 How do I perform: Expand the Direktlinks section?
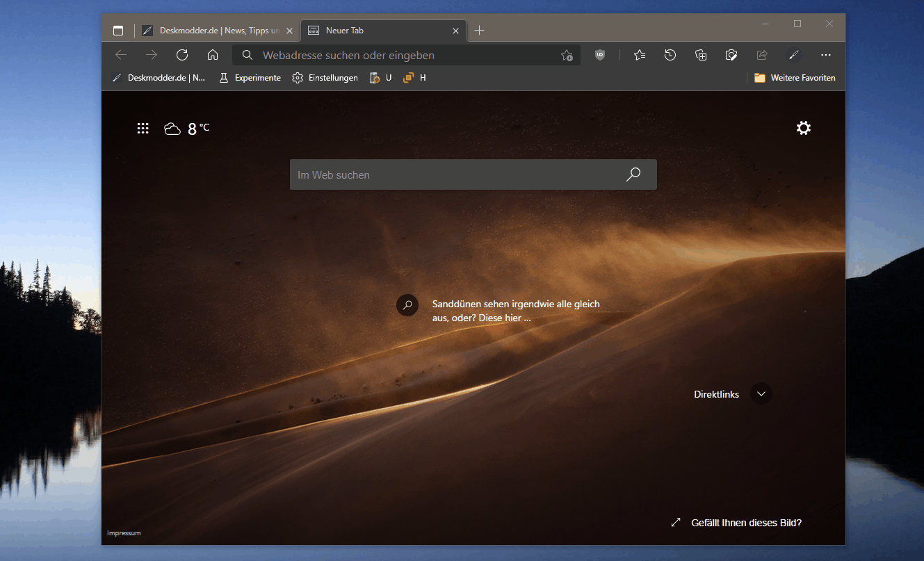[761, 394]
